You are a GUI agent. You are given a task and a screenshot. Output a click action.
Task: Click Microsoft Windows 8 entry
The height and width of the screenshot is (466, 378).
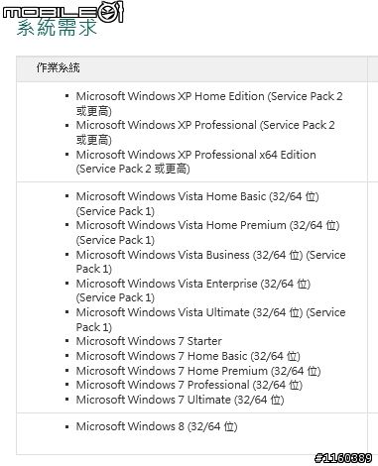pos(157,426)
